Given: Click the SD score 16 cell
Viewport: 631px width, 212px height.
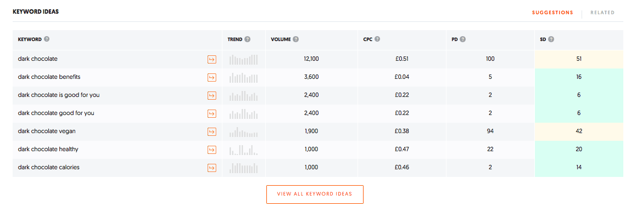Looking at the screenshot, I should [x=579, y=77].
